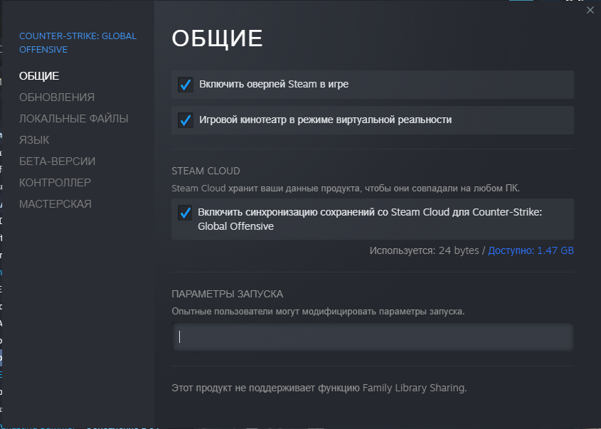Open the Доступно: 1.47 GB link

(531, 250)
